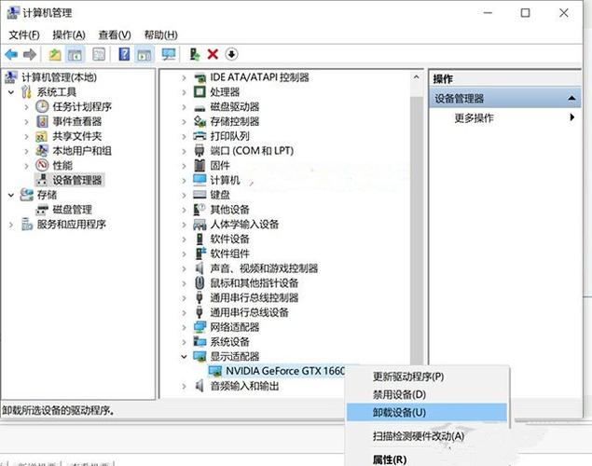Open 属性(R) from the context menu
This screenshot has width=592, height=466.
390,459
